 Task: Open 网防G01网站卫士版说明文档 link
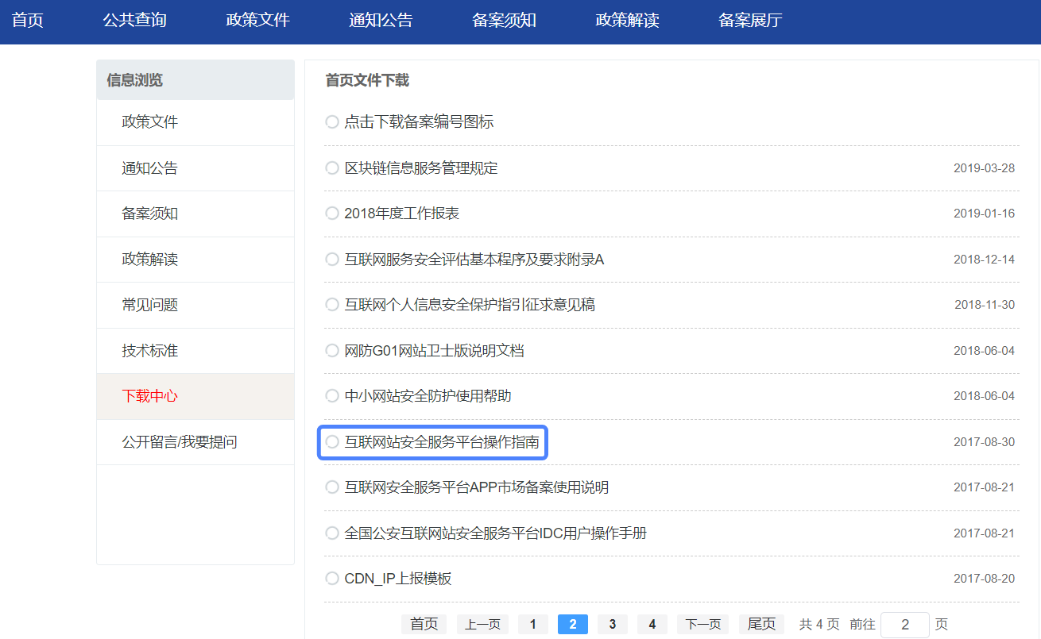(434, 351)
